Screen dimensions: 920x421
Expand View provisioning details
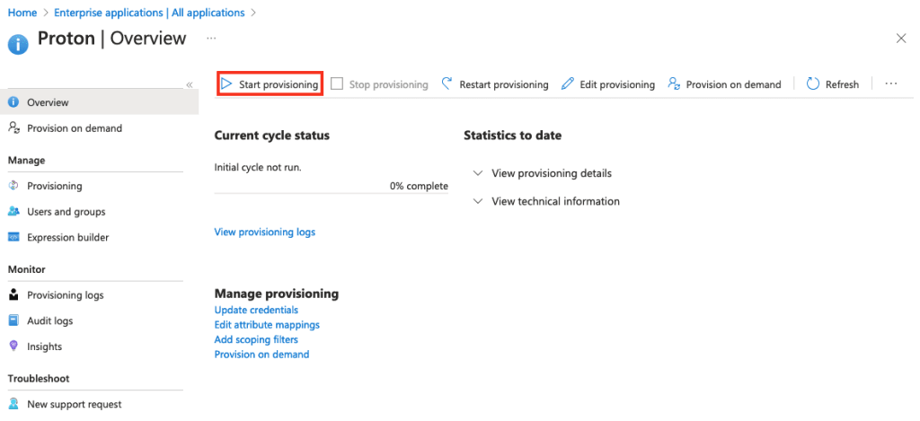(478, 173)
